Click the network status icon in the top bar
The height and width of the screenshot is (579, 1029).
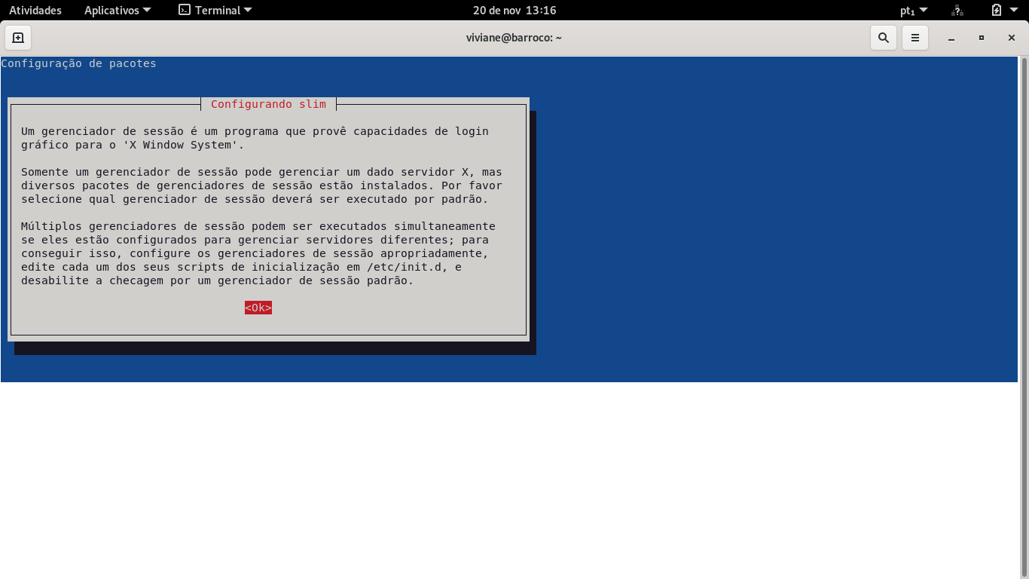pos(957,11)
